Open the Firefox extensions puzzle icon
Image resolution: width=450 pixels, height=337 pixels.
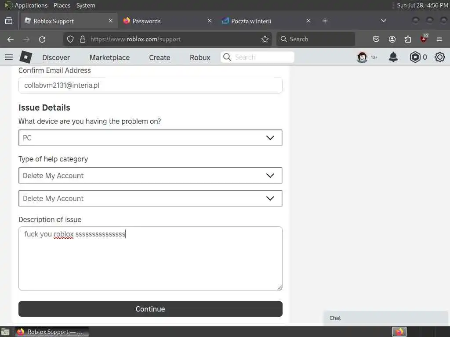coord(408,39)
